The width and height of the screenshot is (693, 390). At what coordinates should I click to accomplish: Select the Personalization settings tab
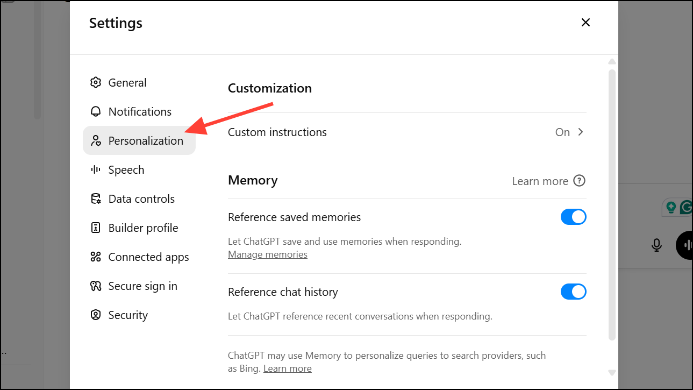(x=139, y=141)
